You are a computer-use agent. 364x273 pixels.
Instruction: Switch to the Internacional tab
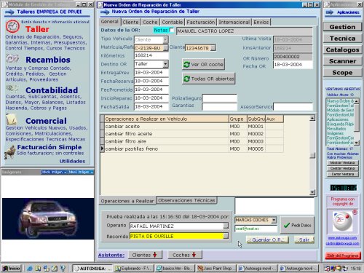[234, 22]
